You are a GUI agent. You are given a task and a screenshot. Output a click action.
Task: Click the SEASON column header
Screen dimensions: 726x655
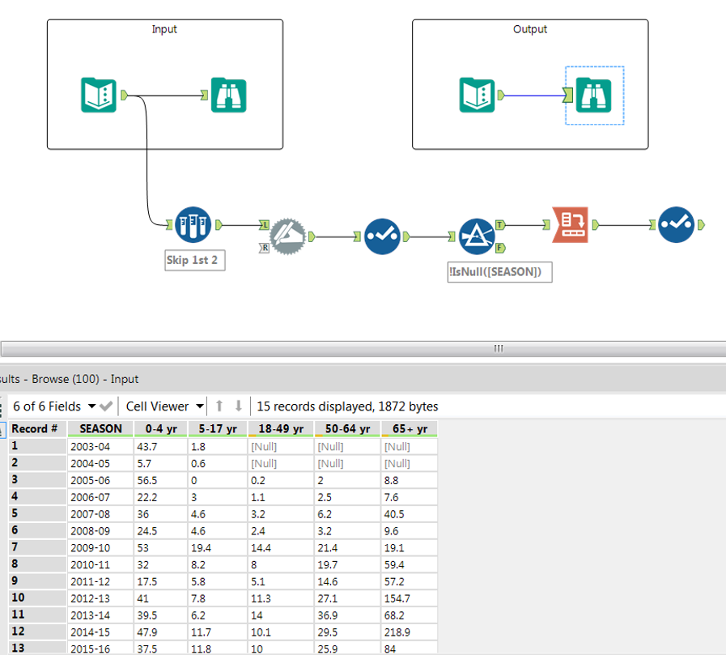click(100, 429)
